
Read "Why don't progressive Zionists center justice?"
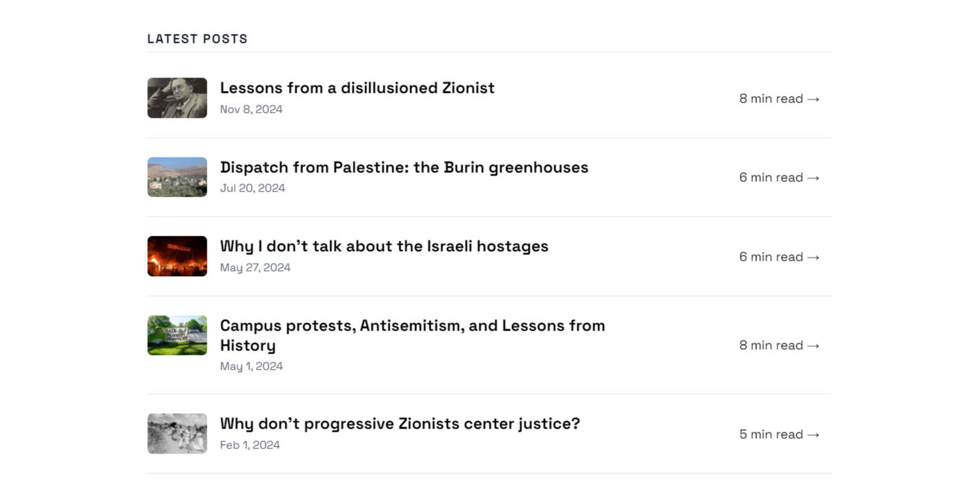click(x=400, y=424)
